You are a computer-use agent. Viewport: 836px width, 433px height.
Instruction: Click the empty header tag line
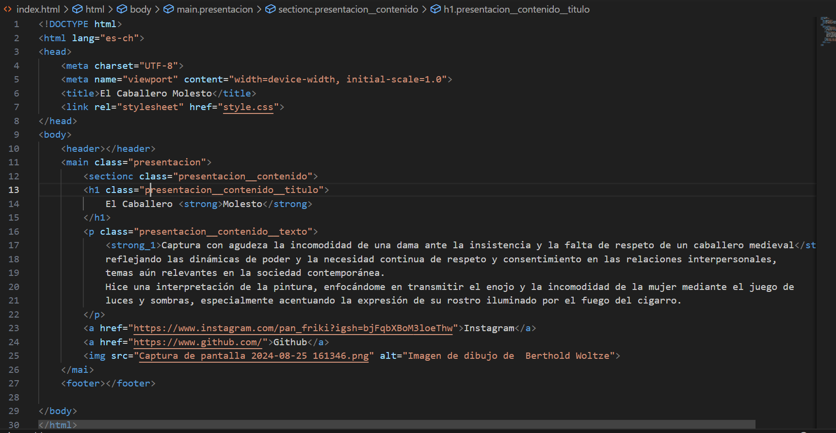coord(108,149)
